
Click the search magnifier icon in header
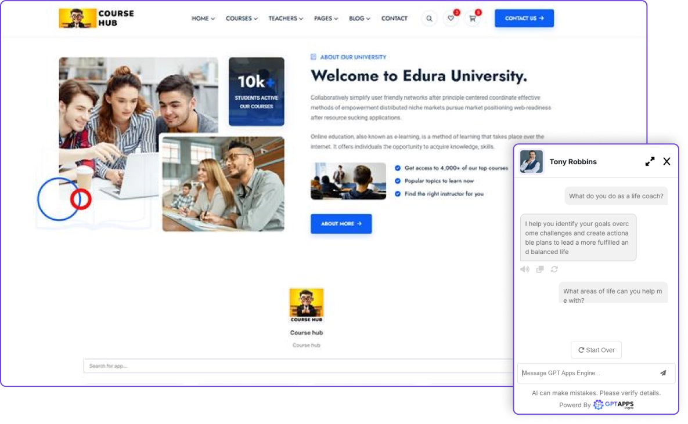pos(429,19)
